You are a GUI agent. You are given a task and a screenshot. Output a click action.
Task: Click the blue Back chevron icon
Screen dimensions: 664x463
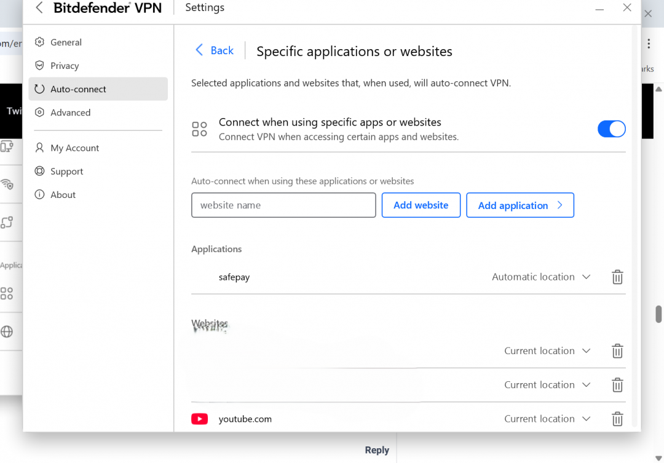(199, 50)
